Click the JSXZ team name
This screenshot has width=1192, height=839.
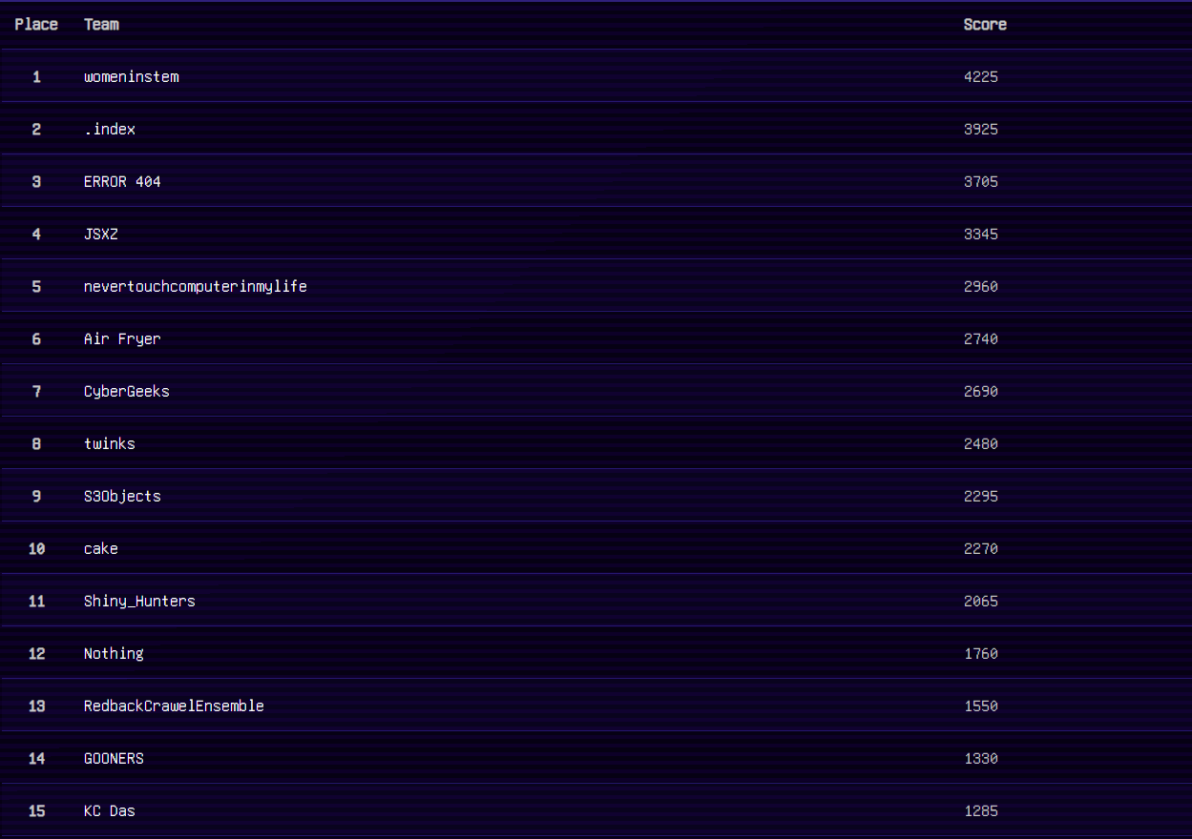(101, 234)
